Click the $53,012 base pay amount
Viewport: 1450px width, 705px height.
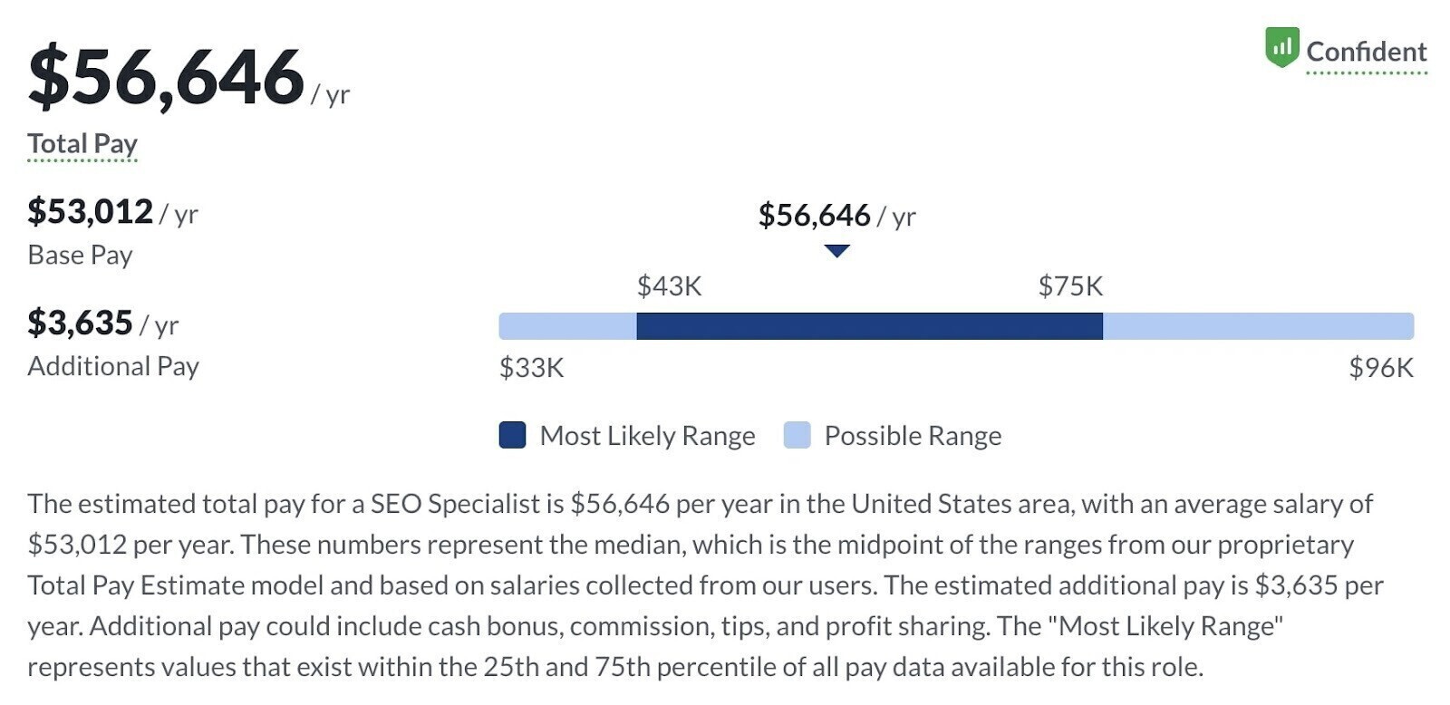pos(90,212)
